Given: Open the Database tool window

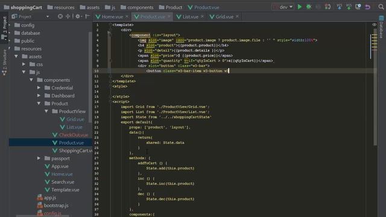Looking at the screenshot, I should (381, 27).
